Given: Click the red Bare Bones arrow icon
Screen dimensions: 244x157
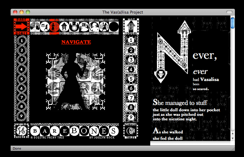Looking at the screenshot, I should tap(22, 26).
